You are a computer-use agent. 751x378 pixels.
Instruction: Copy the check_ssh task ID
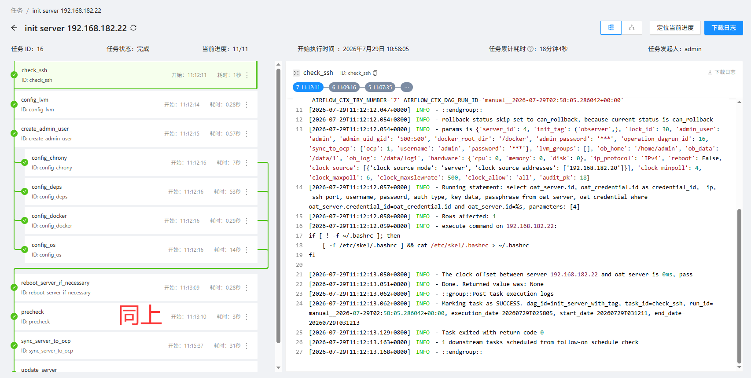[x=375, y=73]
